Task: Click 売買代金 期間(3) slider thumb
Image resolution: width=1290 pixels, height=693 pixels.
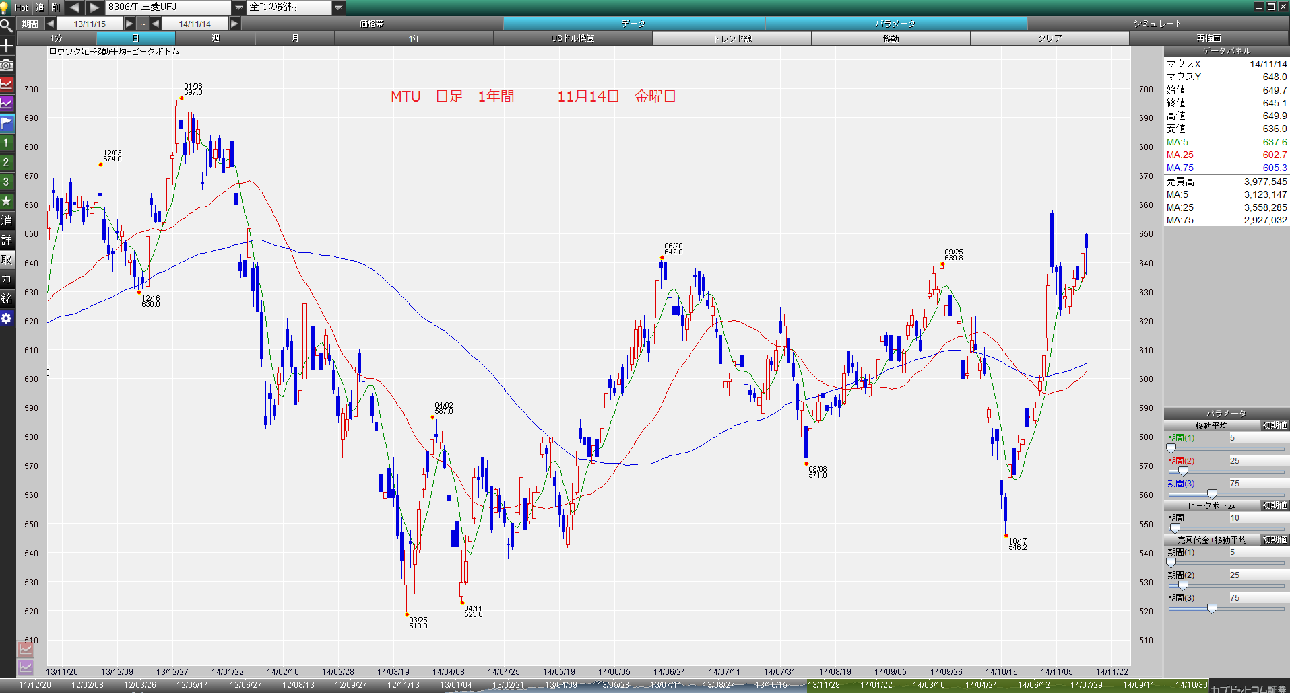Action: (x=1212, y=608)
